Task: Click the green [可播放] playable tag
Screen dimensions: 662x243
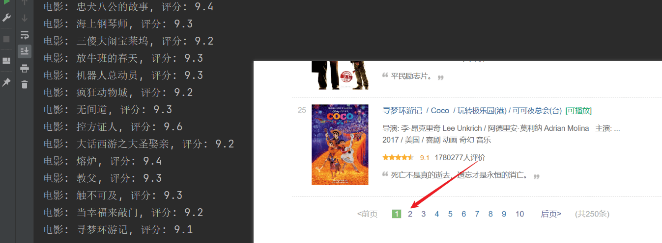Action: (578, 110)
